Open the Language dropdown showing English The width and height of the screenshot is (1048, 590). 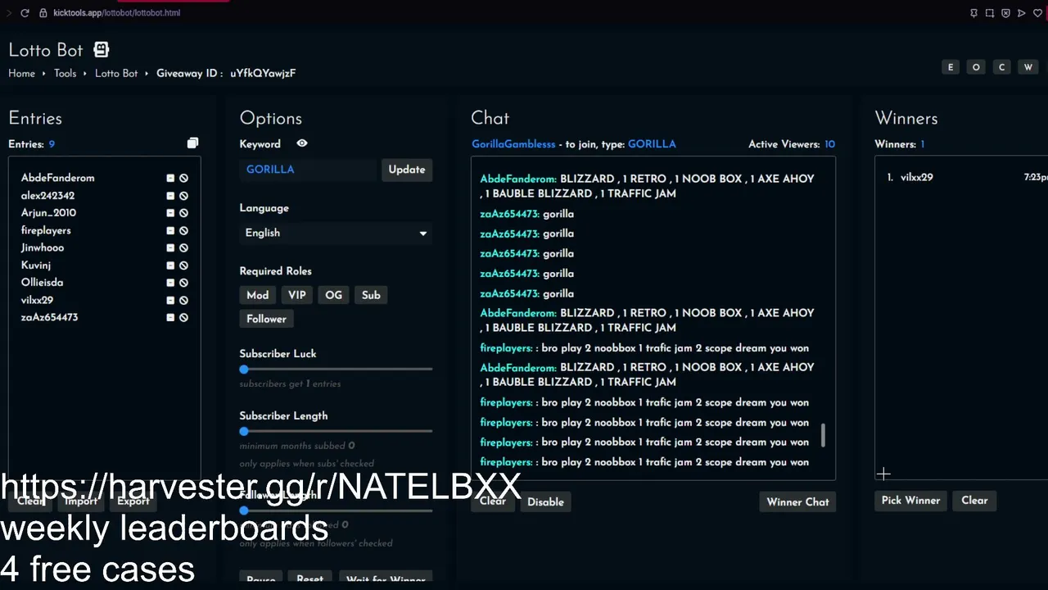click(336, 233)
